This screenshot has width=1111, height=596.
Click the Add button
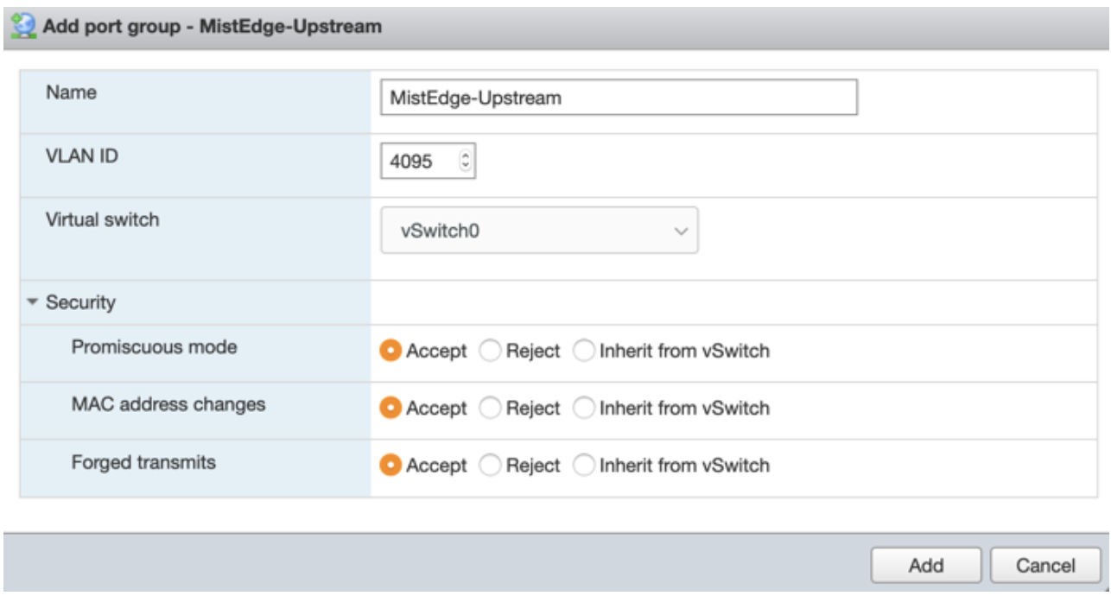[x=925, y=566]
